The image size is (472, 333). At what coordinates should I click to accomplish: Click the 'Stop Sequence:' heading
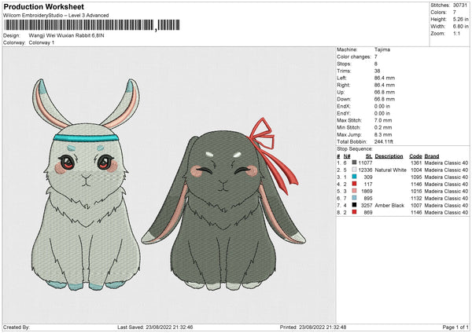(x=355, y=149)
